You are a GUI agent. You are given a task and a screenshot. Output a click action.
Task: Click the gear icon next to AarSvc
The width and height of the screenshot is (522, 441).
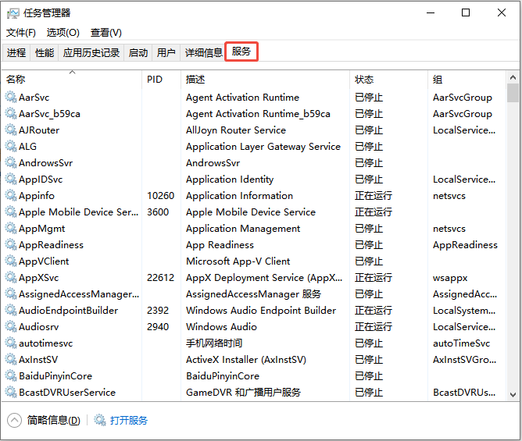click(11, 97)
